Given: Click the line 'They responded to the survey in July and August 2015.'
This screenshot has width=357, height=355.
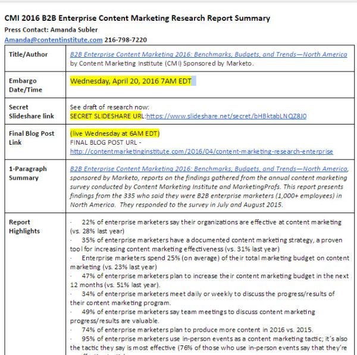Looking at the screenshot, I should click(201, 205).
